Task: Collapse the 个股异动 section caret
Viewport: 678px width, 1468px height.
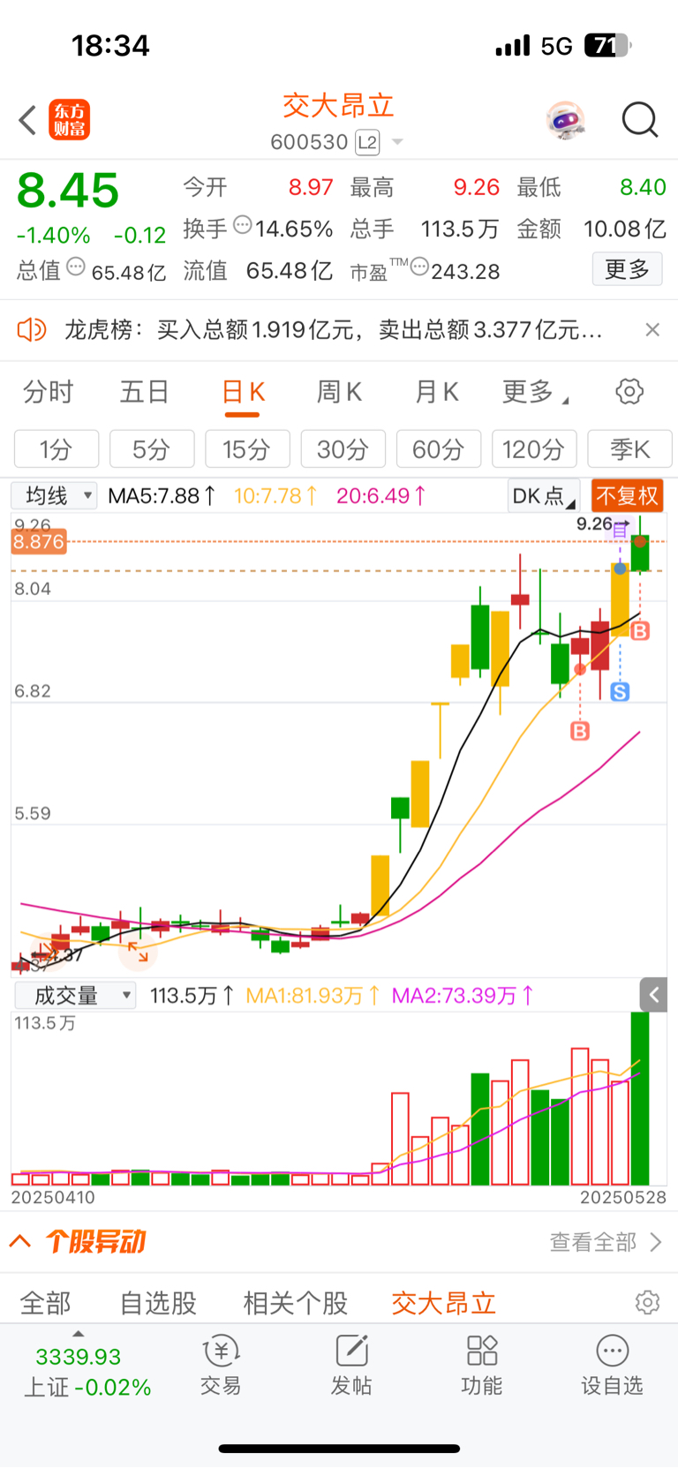Action: click(20, 1242)
